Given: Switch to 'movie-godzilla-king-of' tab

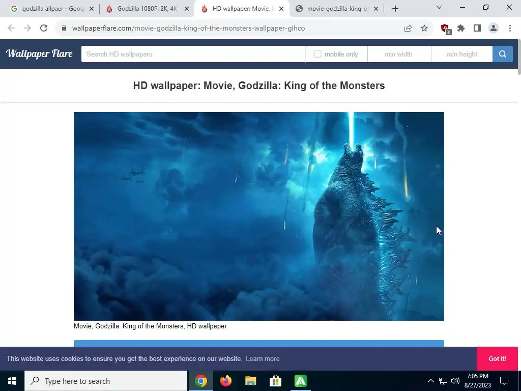Looking at the screenshot, I should point(337,9).
